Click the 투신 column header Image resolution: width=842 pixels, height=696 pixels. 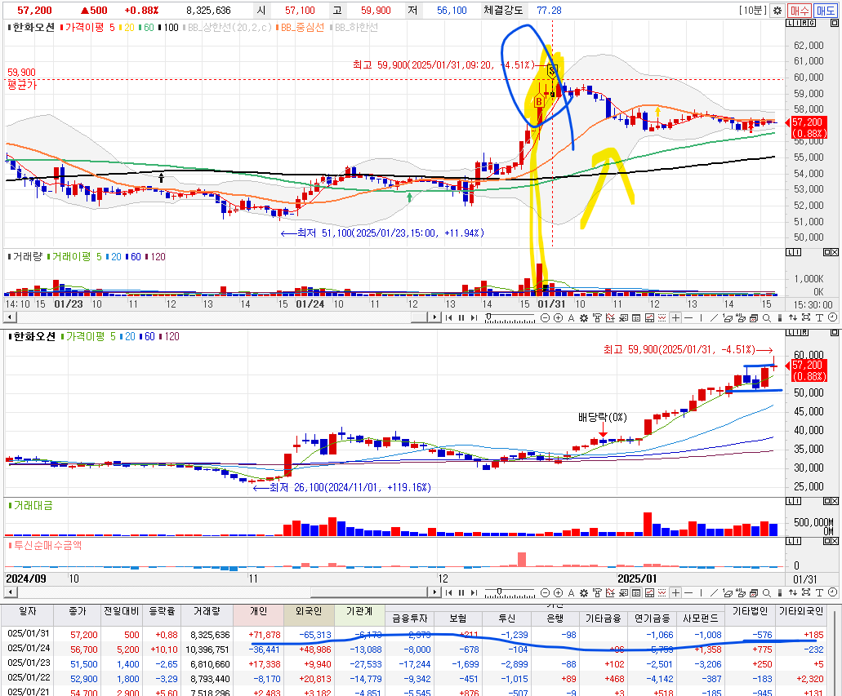506,618
